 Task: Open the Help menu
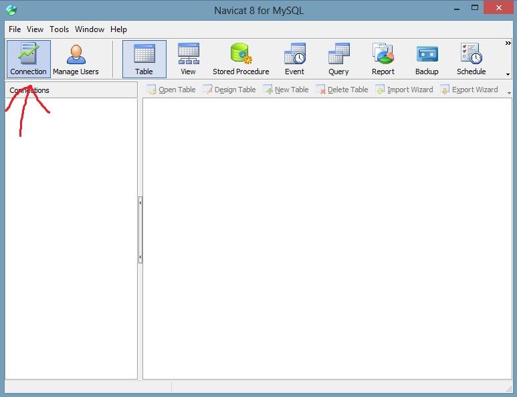pyautogui.click(x=118, y=29)
